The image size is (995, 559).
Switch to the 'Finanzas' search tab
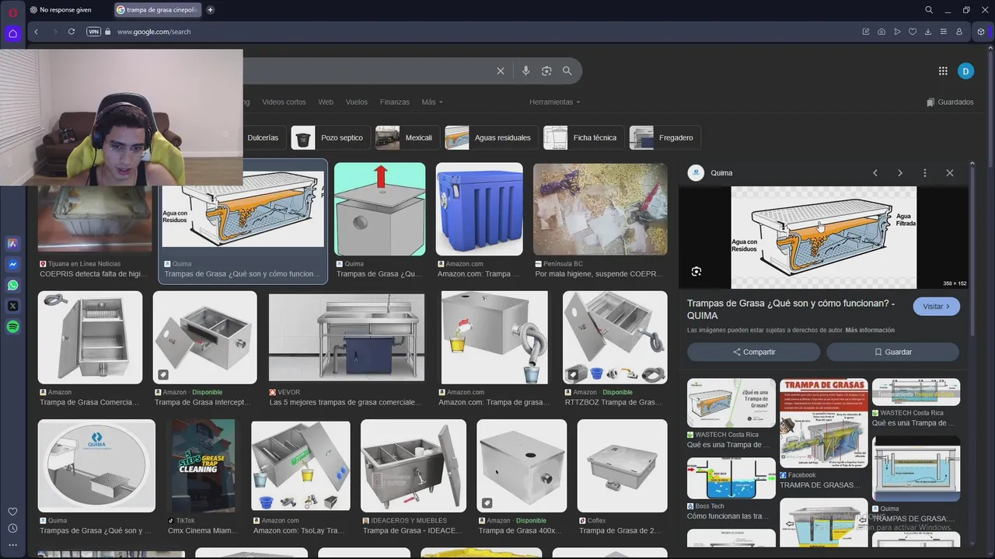pyautogui.click(x=395, y=102)
